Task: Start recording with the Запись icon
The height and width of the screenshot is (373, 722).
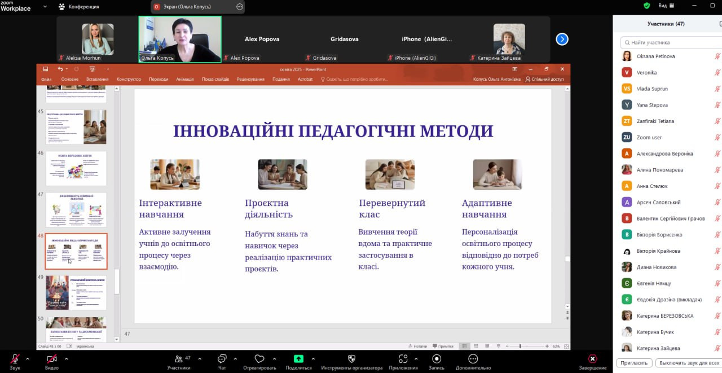Action: (437, 358)
